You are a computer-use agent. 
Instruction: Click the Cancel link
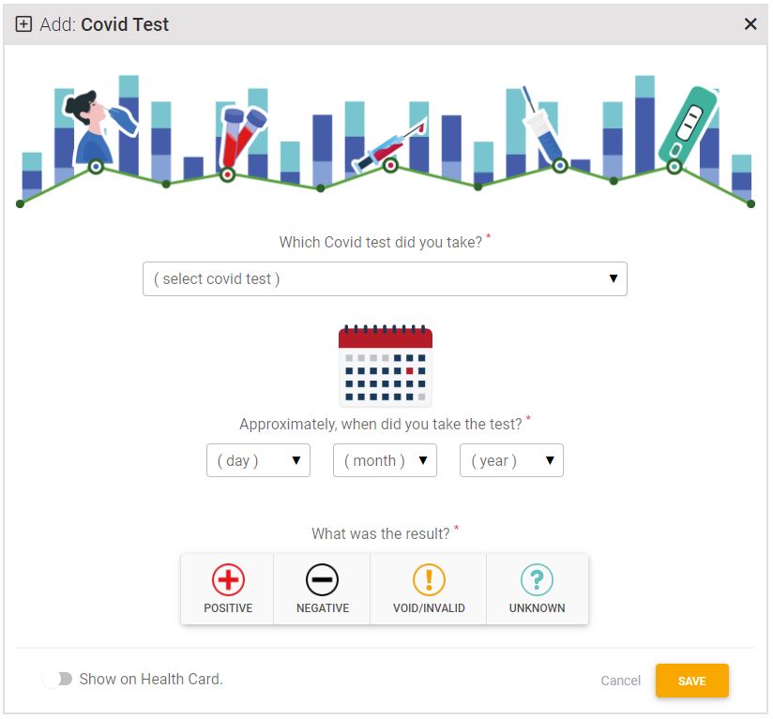[x=620, y=681]
